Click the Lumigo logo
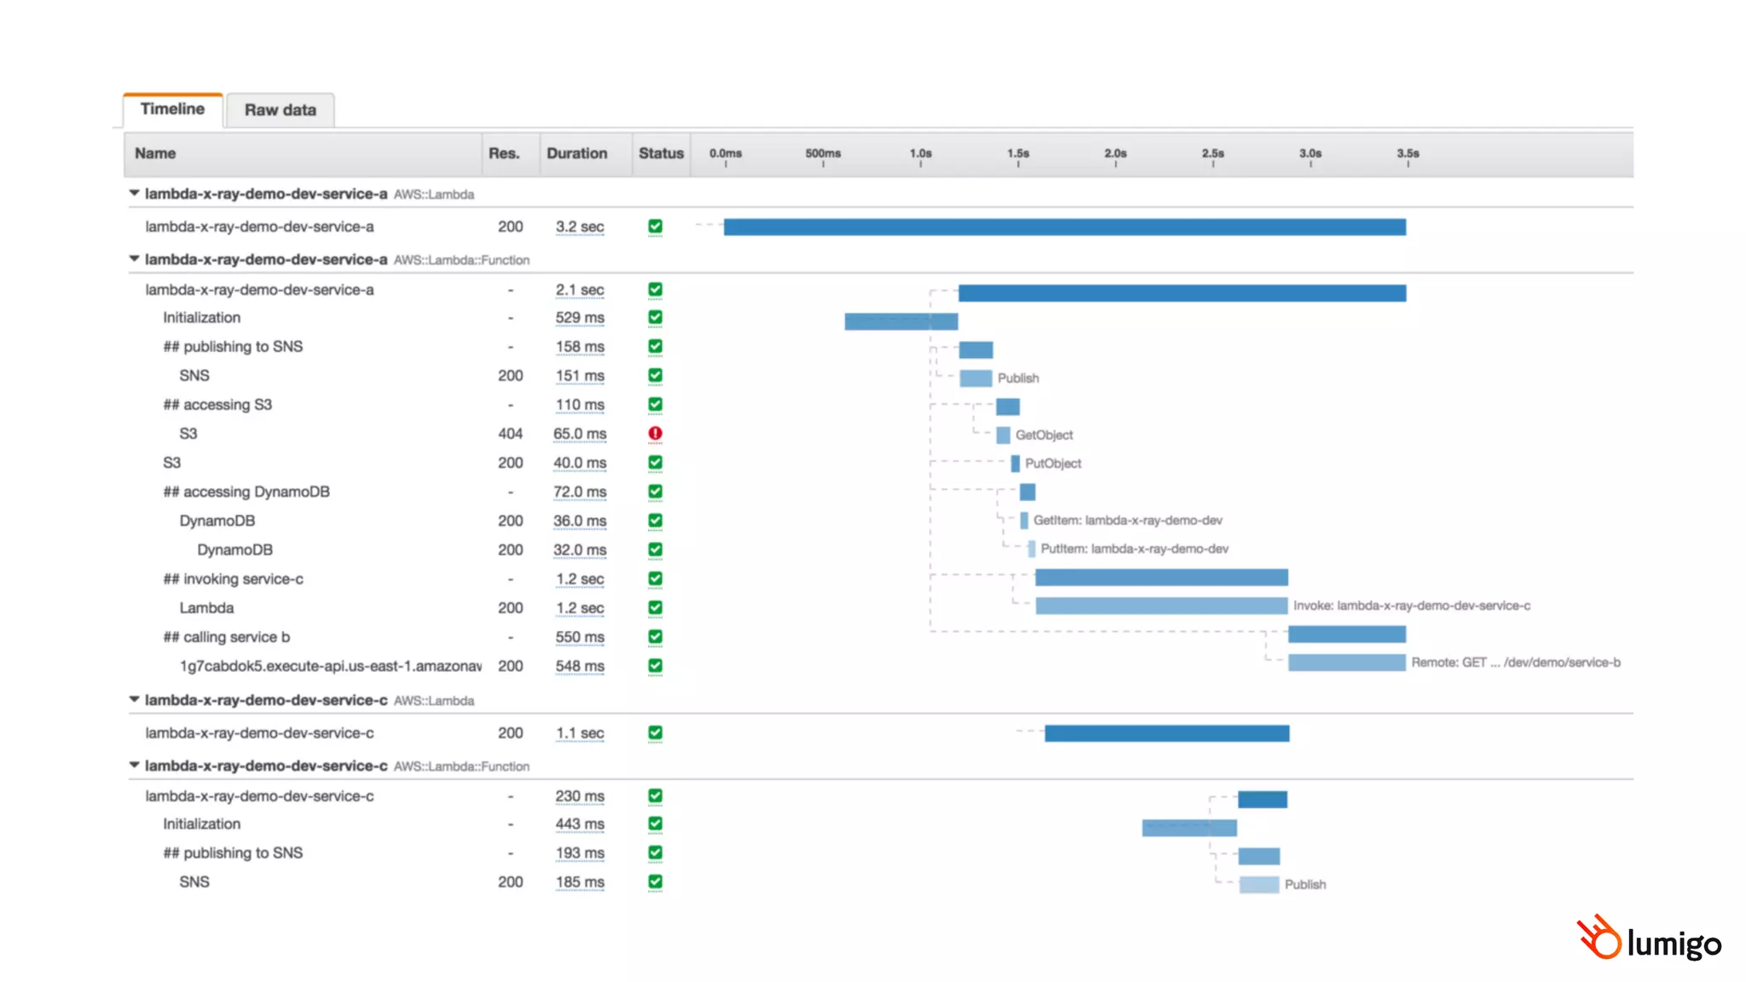1746x982 pixels. (x=1649, y=939)
